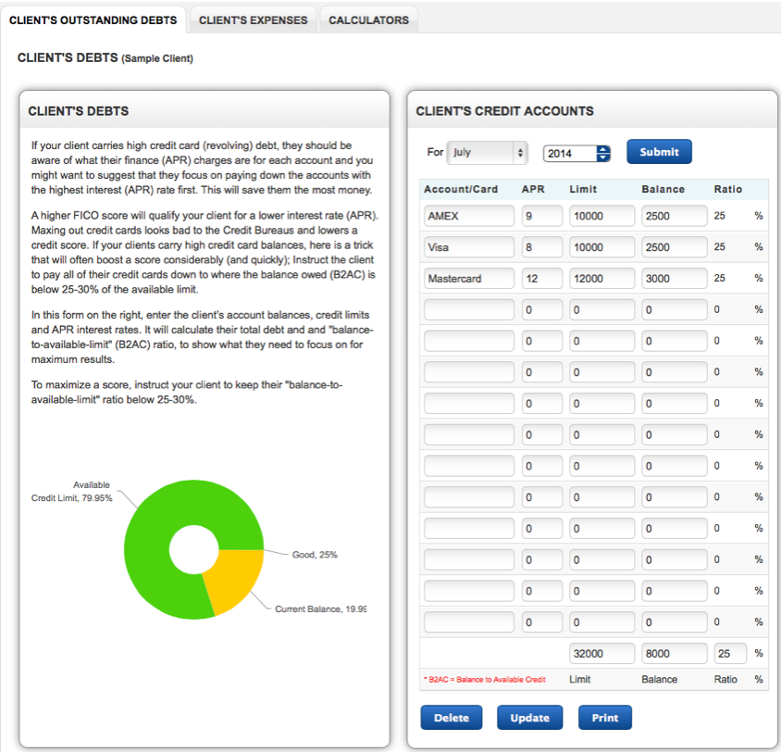Click the Mastercard APR field showing 12

point(541,279)
